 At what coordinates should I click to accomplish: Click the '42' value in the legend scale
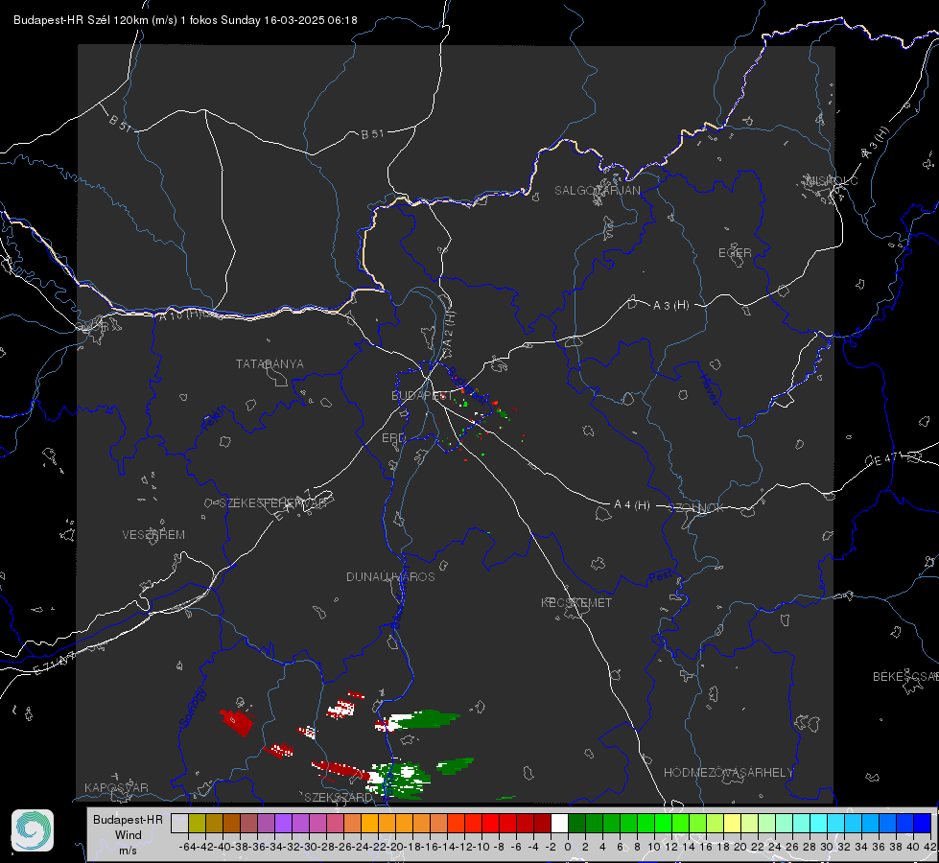click(x=930, y=847)
